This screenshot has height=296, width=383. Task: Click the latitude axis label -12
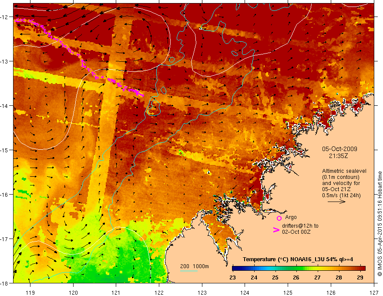(4, 17)
